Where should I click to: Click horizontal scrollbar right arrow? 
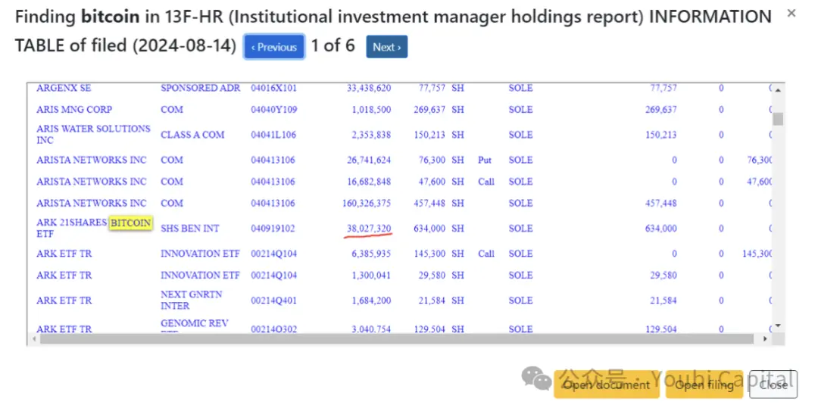[x=765, y=339]
